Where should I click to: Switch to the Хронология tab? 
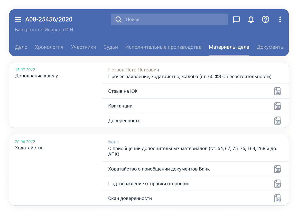click(49, 47)
